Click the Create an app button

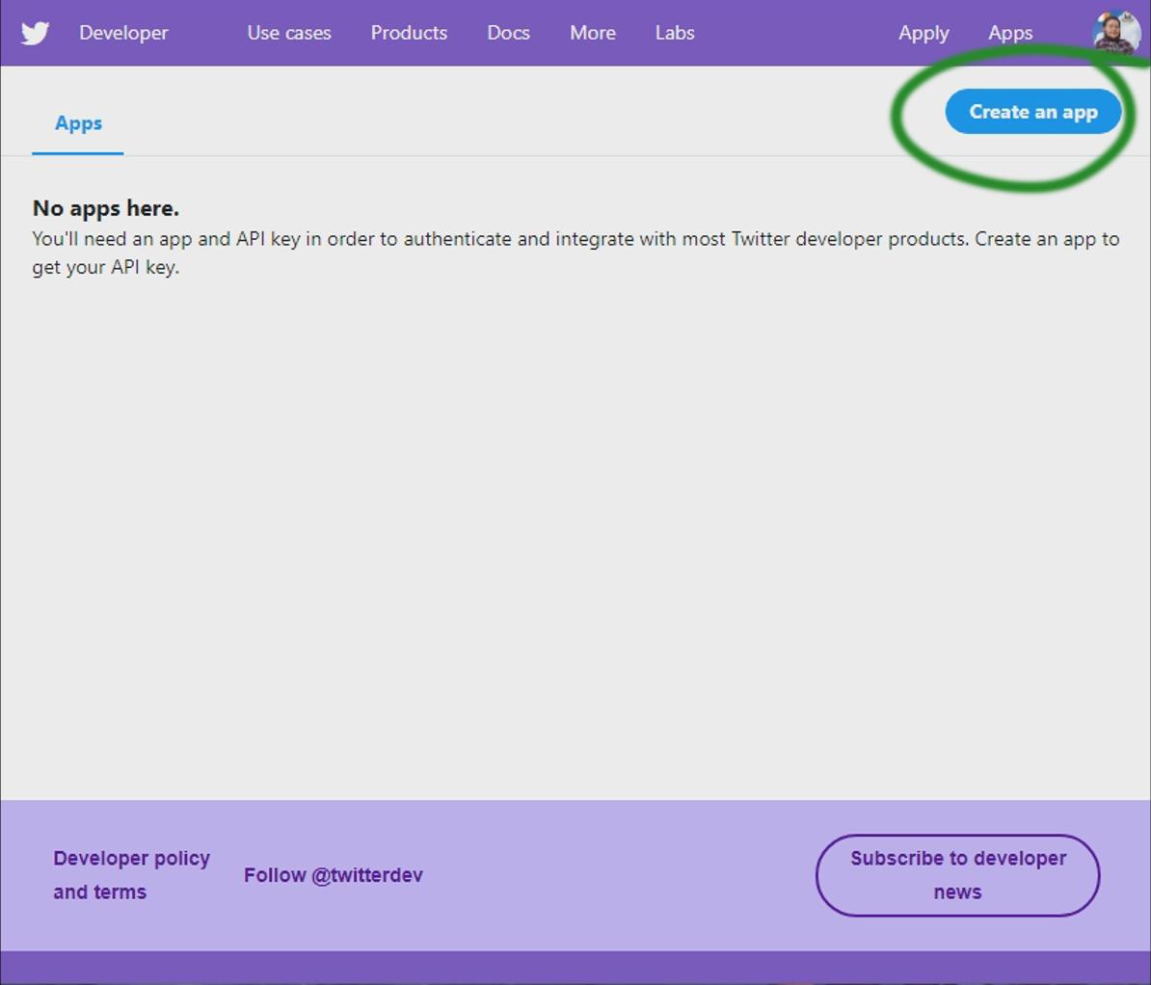[1032, 112]
